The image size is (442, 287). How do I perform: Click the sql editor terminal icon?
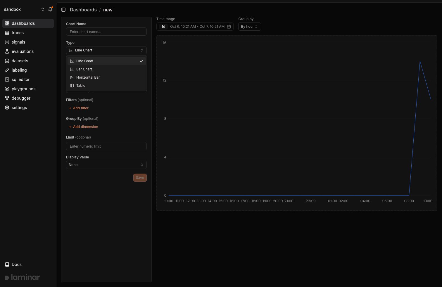tap(7, 79)
